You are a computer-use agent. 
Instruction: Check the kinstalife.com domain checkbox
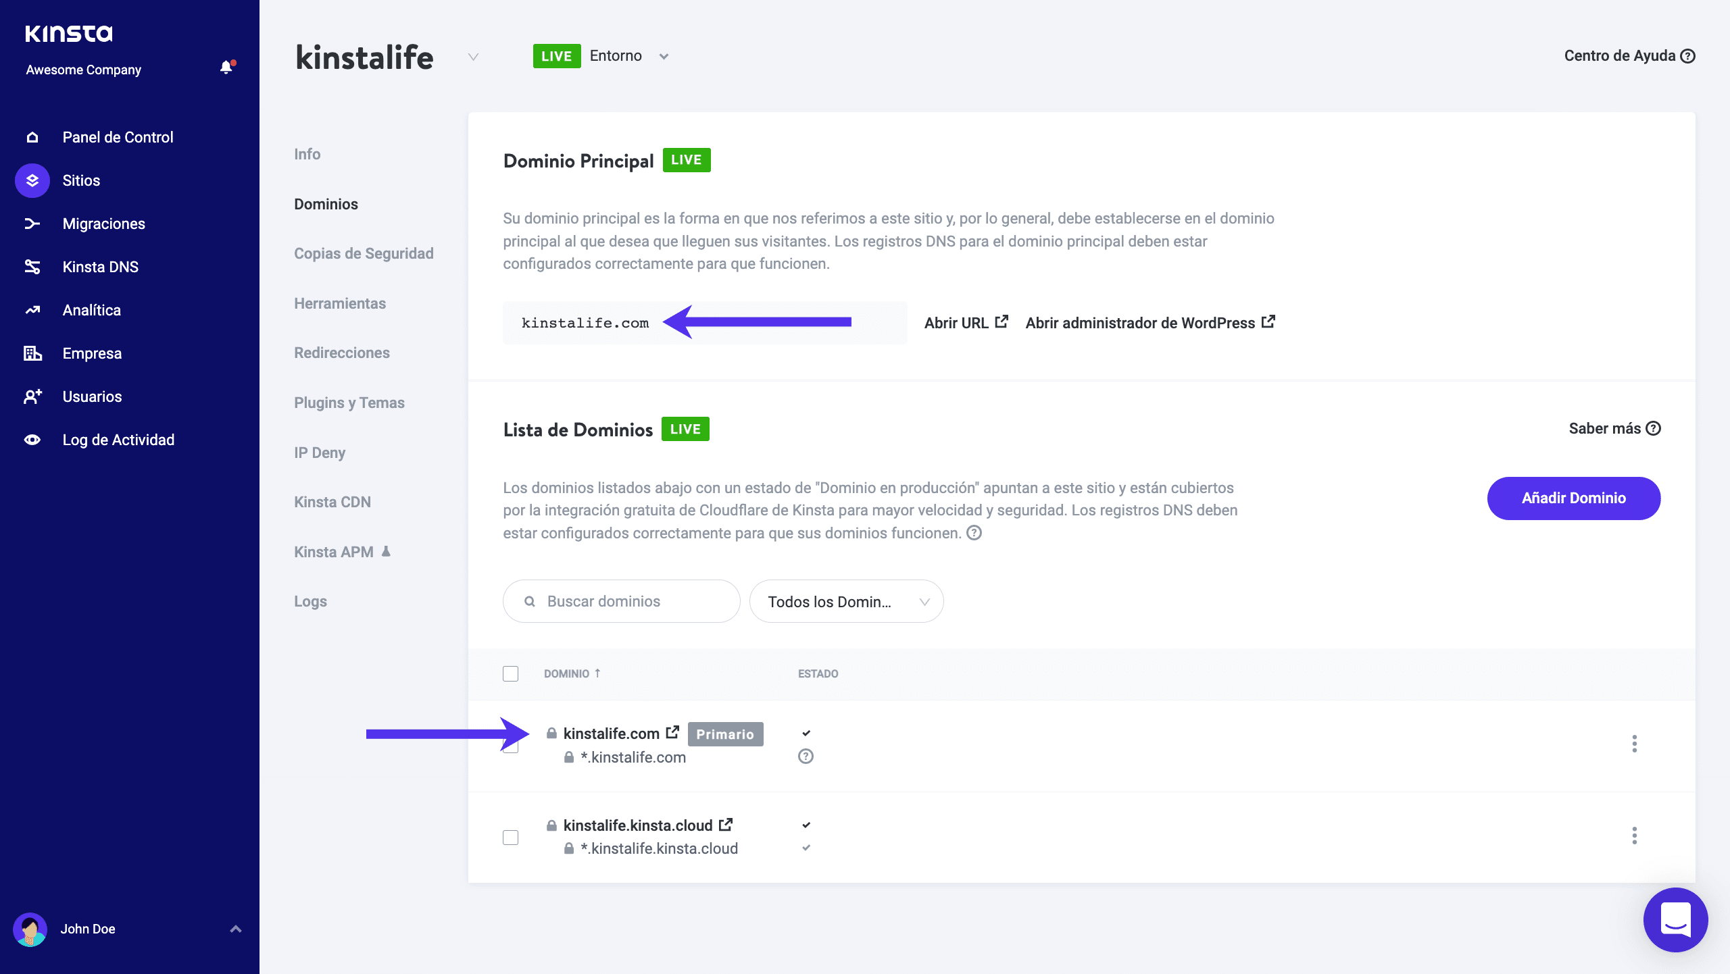[511, 746]
